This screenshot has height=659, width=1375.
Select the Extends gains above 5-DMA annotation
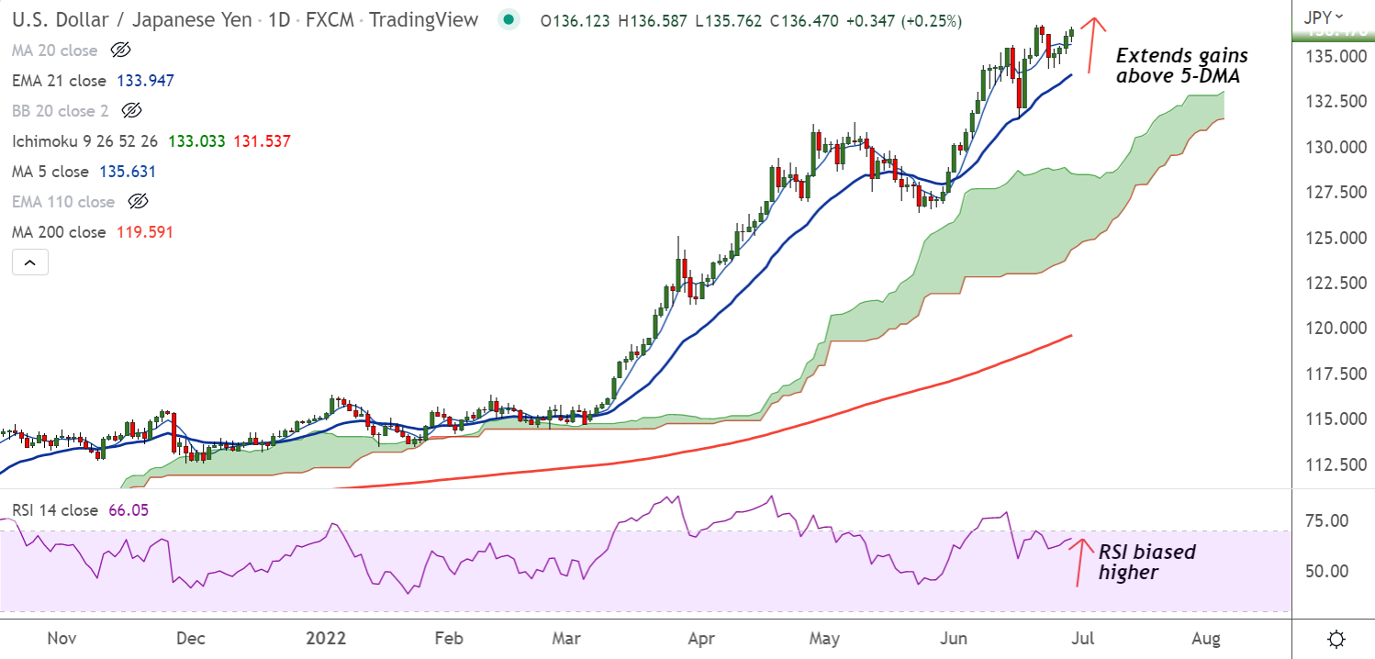[1181, 66]
